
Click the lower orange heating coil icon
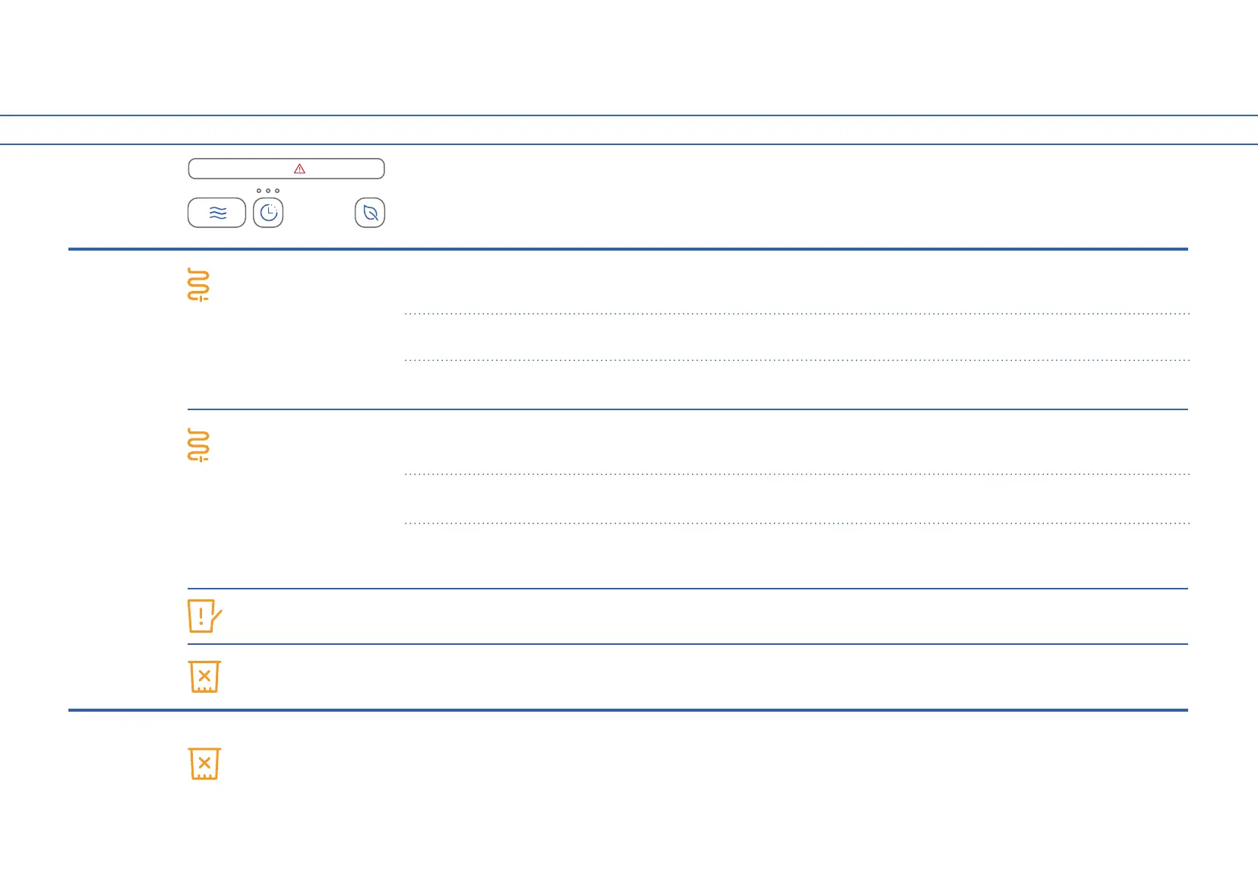click(x=198, y=445)
